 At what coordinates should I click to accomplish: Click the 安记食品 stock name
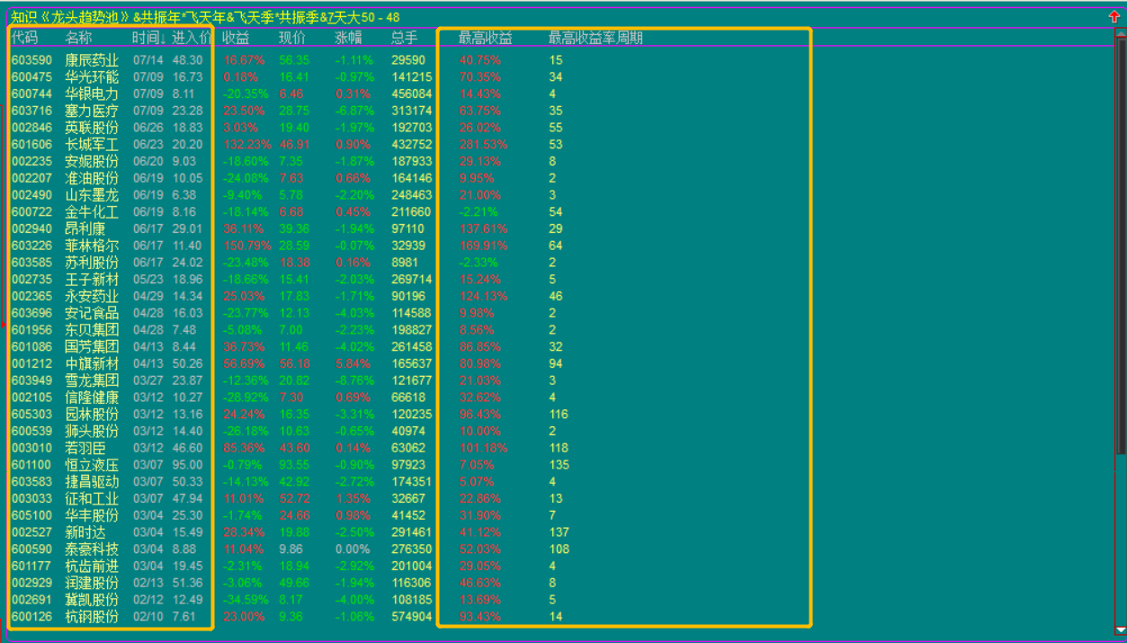coord(92,313)
